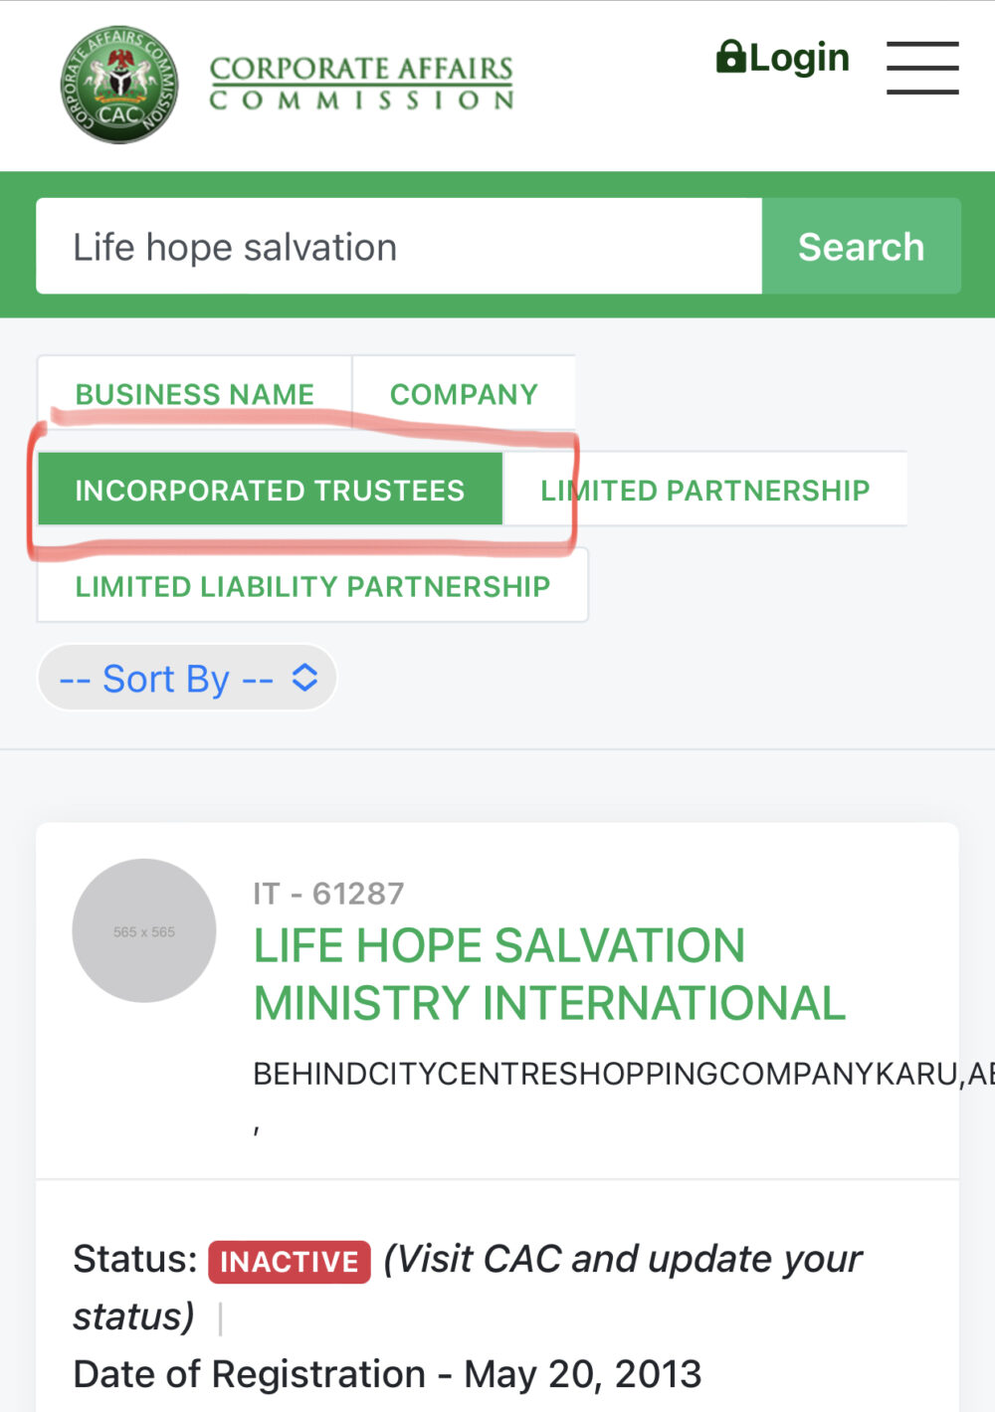This screenshot has width=995, height=1412.
Task: Click the IT - 61287 registration number
Action: 328,893
